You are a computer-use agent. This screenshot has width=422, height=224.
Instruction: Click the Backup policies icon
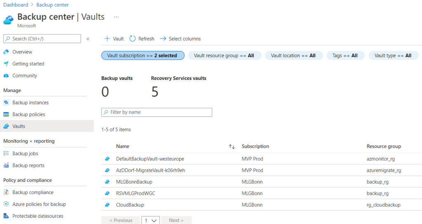(x=6, y=114)
